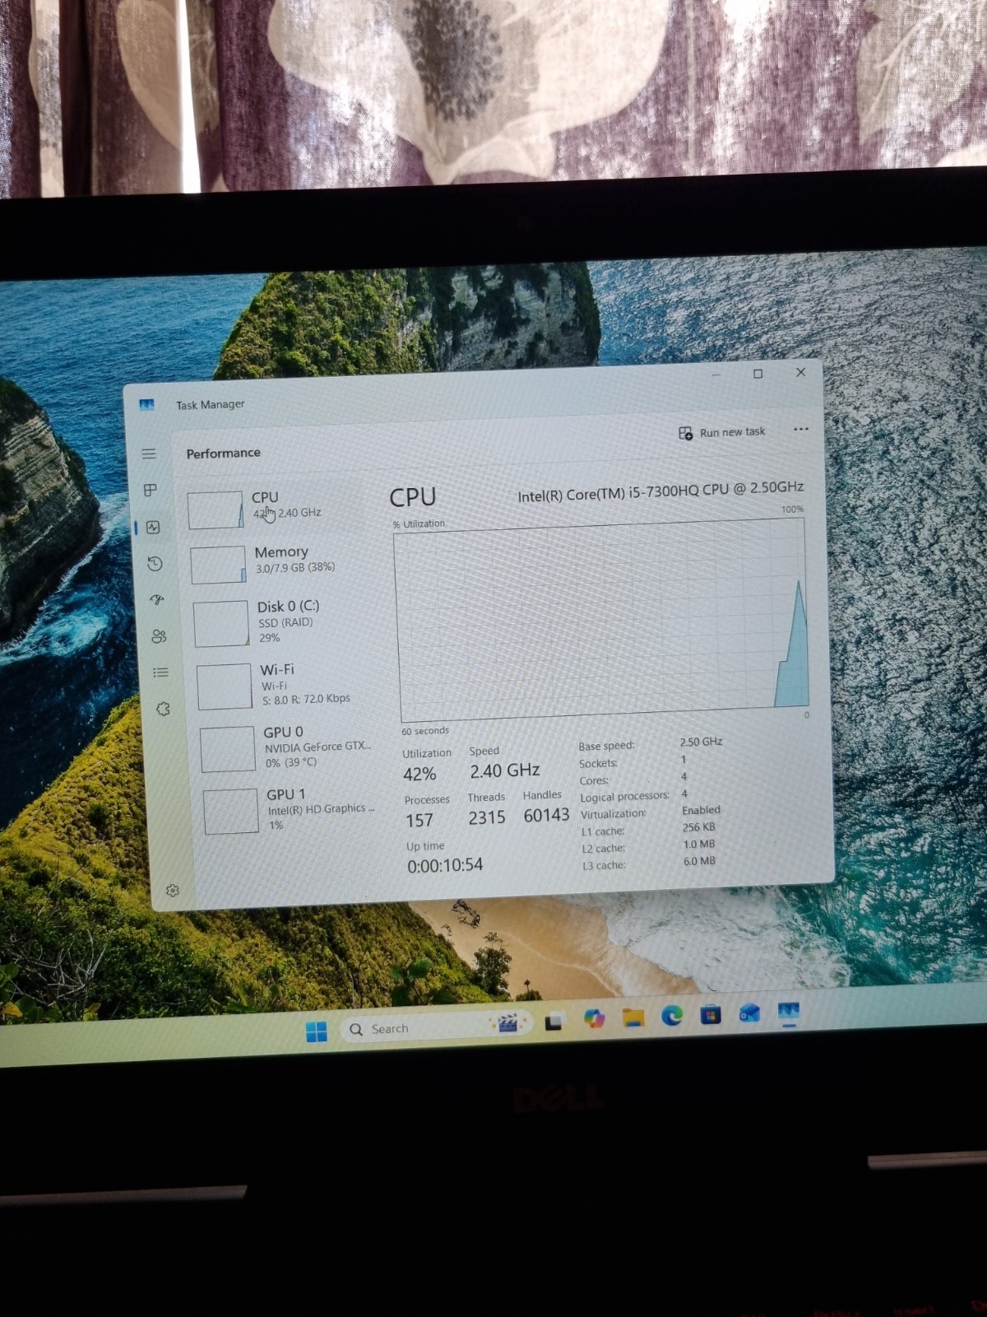Click the Task Manager taskbar icon
The image size is (987, 1317).
[789, 1012]
